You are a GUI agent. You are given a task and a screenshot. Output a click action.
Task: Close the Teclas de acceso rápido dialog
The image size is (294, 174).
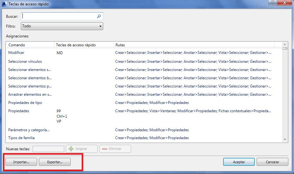(x=285, y=3)
